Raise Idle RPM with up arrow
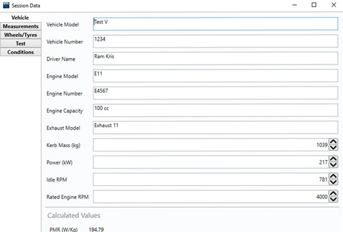 333,176
